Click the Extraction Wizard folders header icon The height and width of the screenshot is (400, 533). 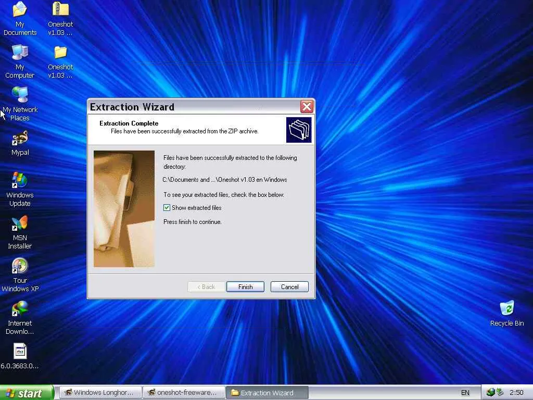coord(299,130)
